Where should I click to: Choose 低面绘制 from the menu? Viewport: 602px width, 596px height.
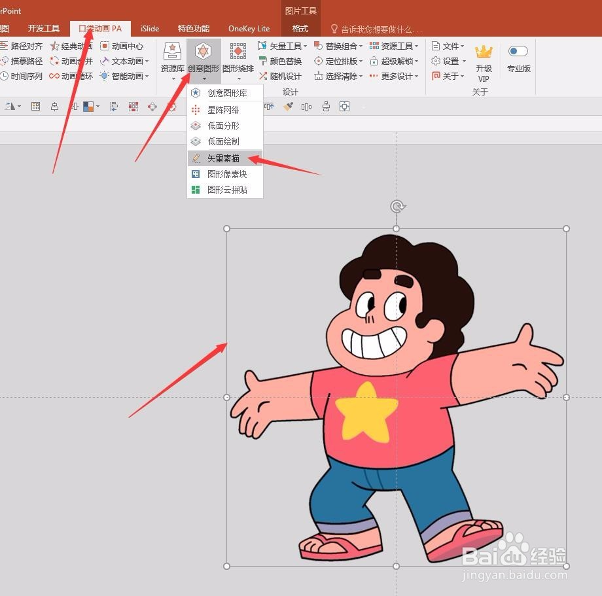pyautogui.click(x=225, y=141)
